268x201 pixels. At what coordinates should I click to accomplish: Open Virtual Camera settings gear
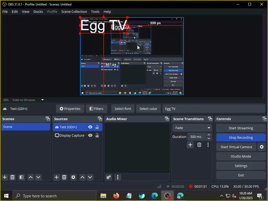tap(262, 147)
